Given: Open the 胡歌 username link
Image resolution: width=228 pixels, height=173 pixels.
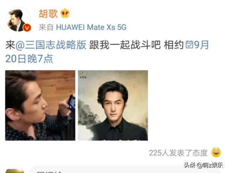Looking at the screenshot, I should pos(48,14).
